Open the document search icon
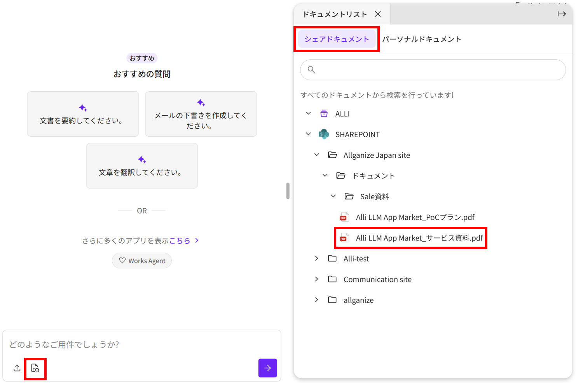Viewport: 576px width, 383px height. click(35, 368)
